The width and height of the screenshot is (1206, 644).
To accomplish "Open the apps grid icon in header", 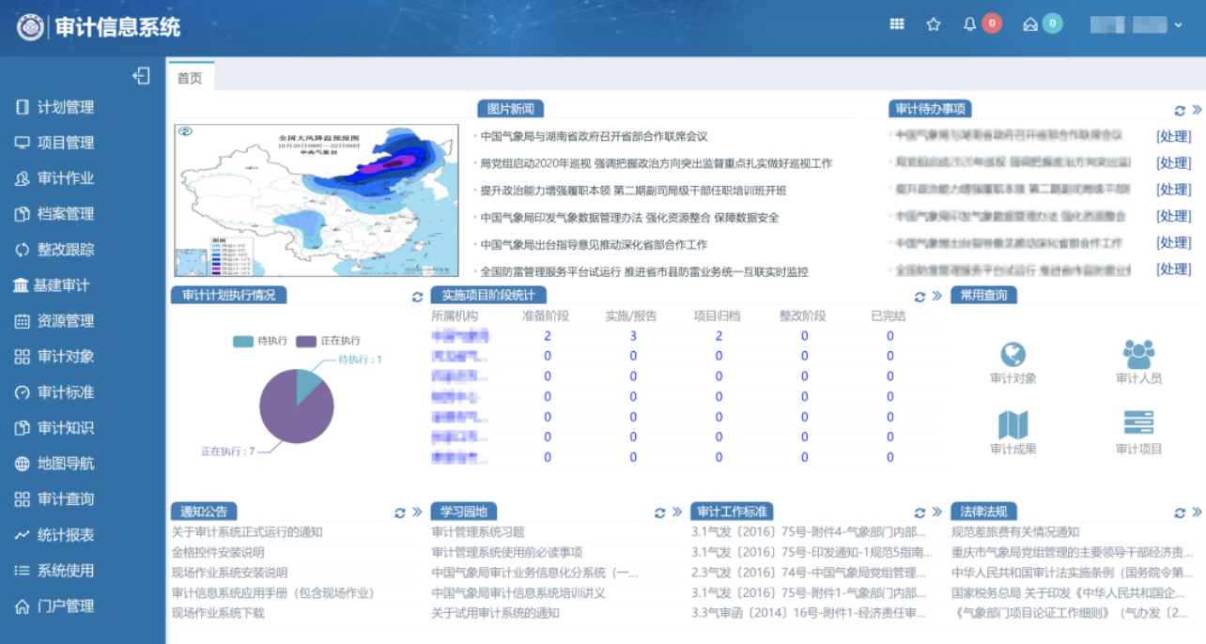I will 897,24.
